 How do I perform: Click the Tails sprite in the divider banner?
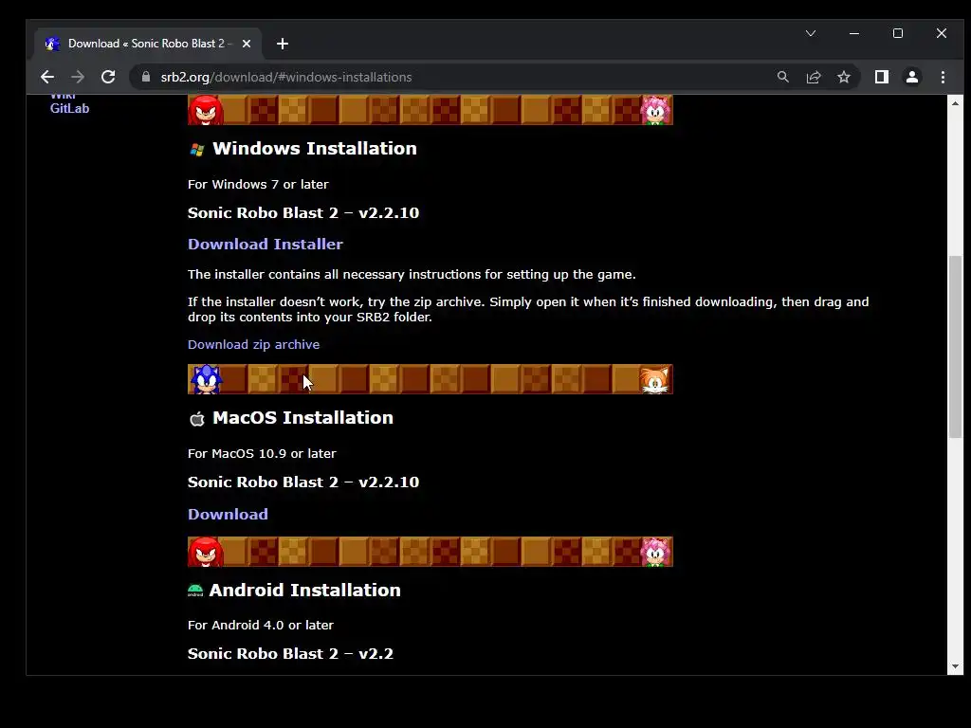tap(654, 379)
